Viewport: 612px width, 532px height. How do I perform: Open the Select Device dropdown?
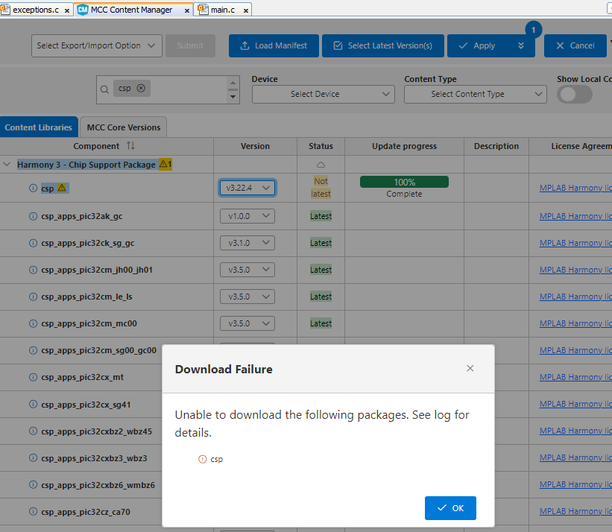tap(324, 94)
